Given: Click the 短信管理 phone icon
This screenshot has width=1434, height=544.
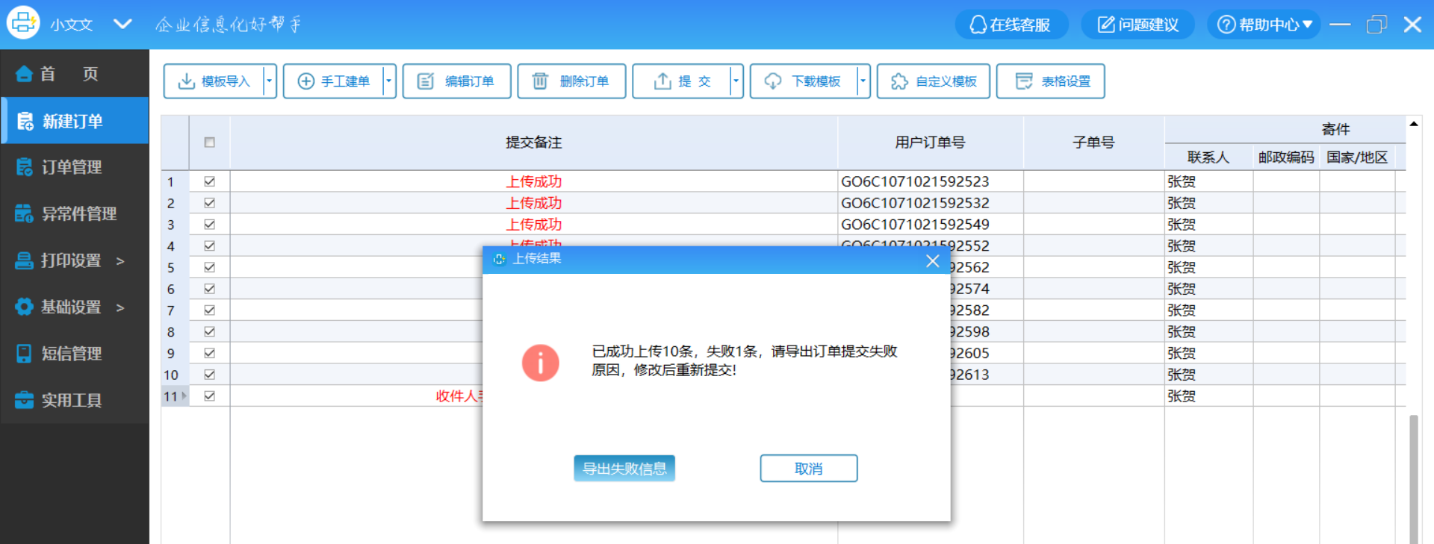Looking at the screenshot, I should pyautogui.click(x=24, y=354).
